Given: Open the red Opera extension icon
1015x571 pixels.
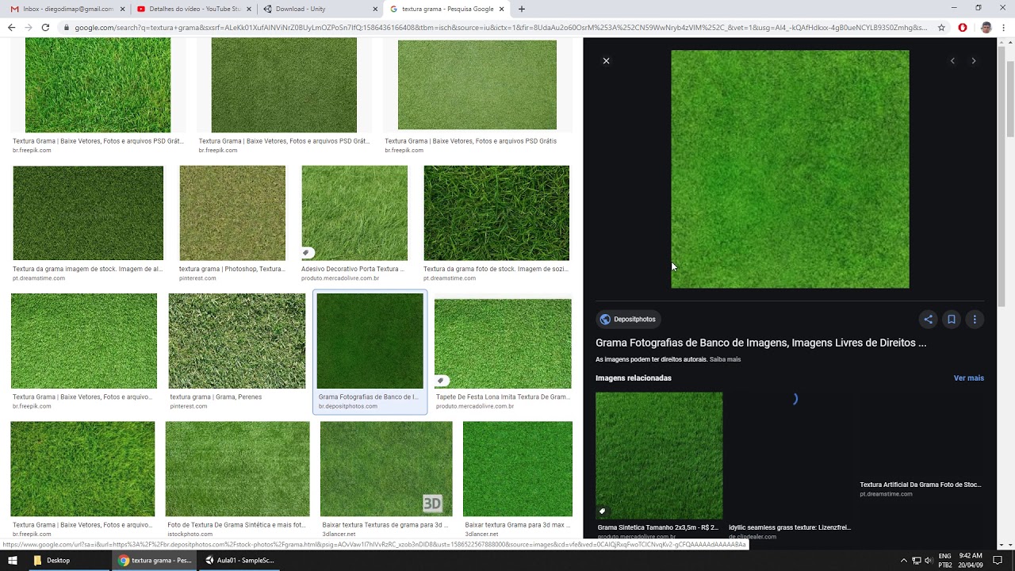Looking at the screenshot, I should click(x=963, y=28).
